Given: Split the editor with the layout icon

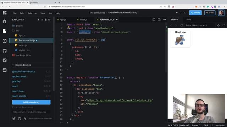Looking at the screenshot, I should 154,20.
